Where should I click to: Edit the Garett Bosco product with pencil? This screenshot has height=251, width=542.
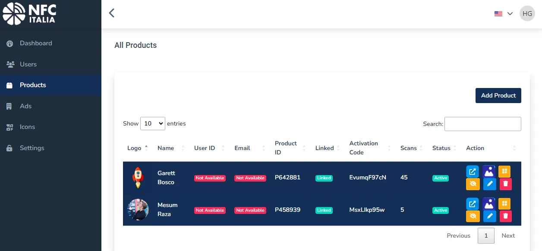(489, 184)
